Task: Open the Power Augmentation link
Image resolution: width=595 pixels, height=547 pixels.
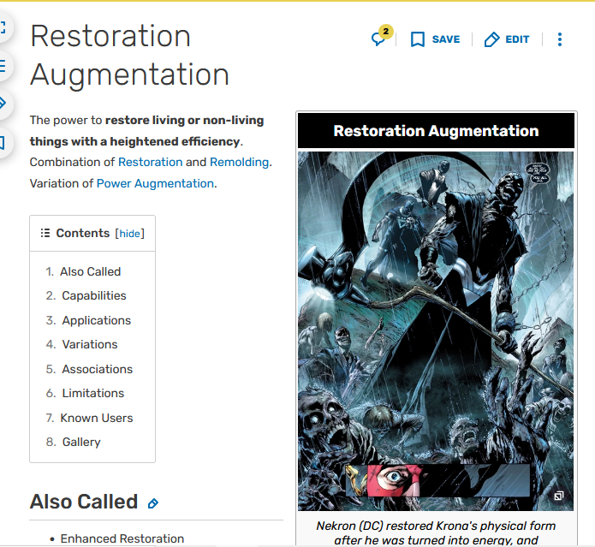Action: coord(155,183)
